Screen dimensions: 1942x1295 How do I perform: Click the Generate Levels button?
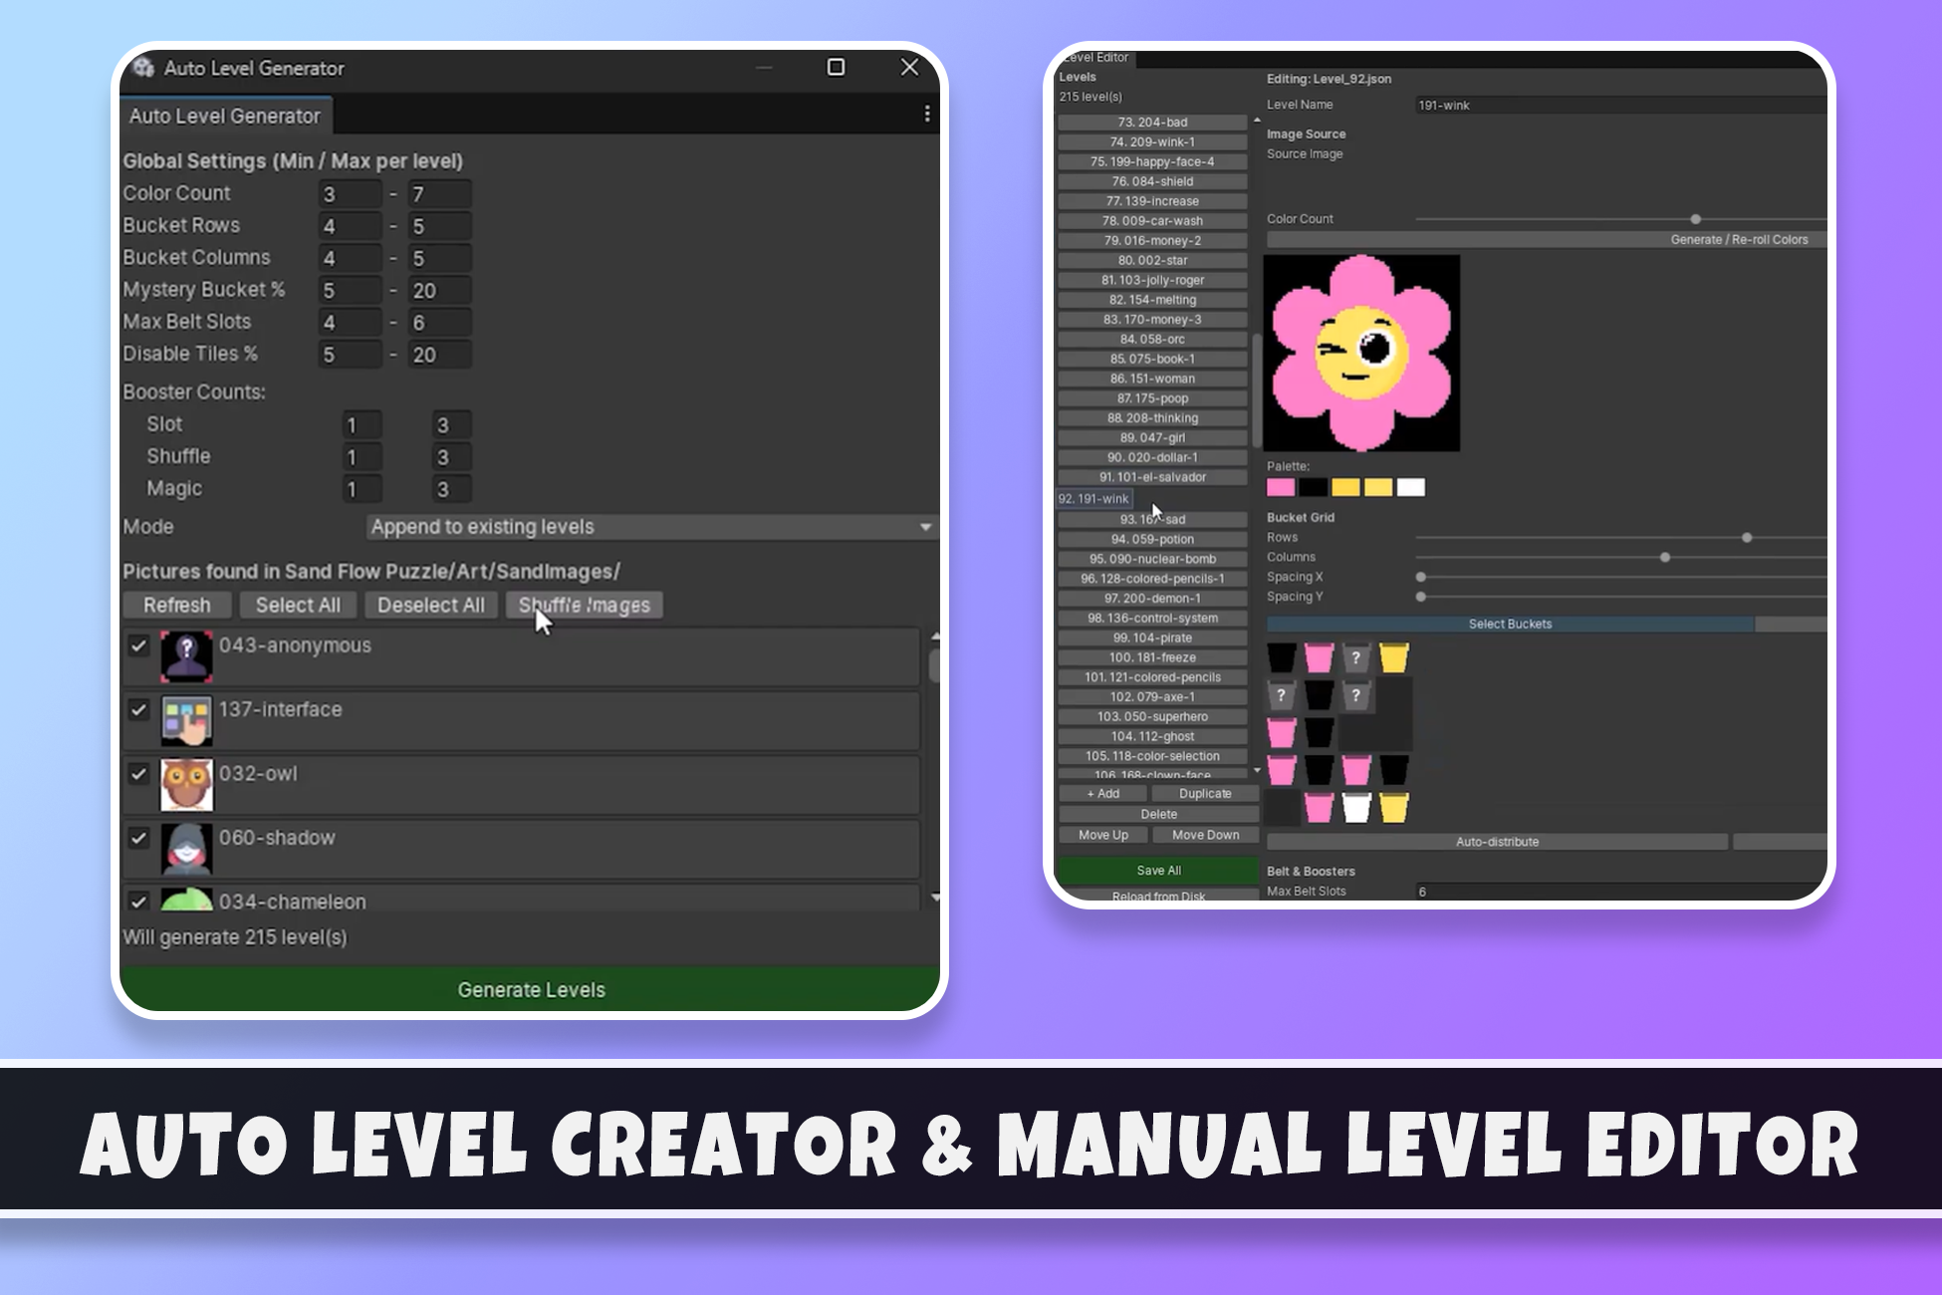coord(530,989)
